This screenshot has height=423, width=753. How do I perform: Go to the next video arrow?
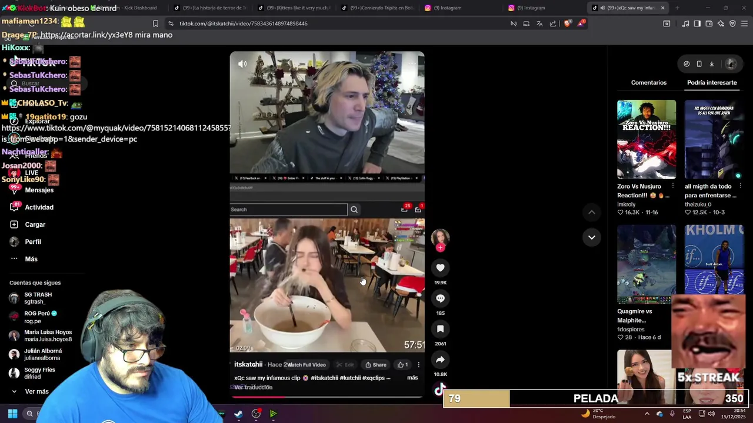click(x=592, y=237)
